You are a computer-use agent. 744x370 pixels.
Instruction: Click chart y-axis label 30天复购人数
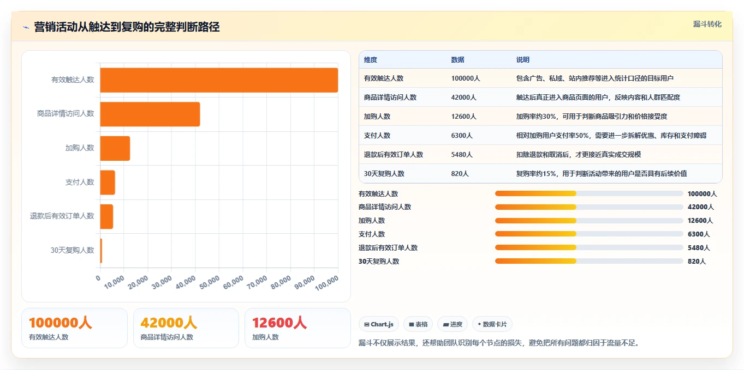pos(73,250)
